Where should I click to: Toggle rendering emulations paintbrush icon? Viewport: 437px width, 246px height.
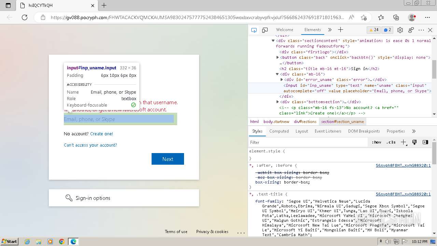pyautogui.click(x=414, y=142)
